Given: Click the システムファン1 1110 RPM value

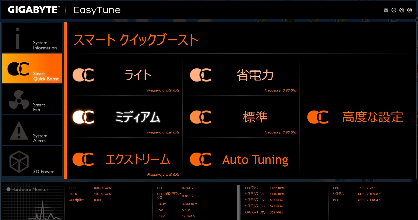Looking at the screenshot, I should (x=277, y=194).
